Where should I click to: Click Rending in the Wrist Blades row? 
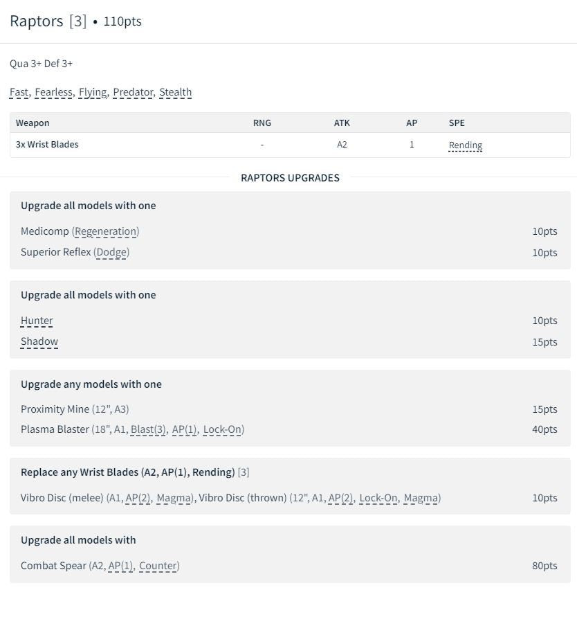[465, 145]
